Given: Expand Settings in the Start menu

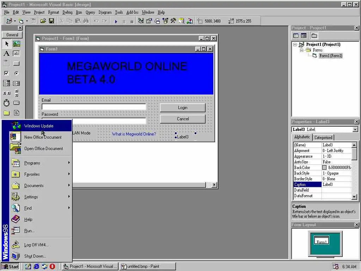Looking at the screenshot, I should pos(41,197).
